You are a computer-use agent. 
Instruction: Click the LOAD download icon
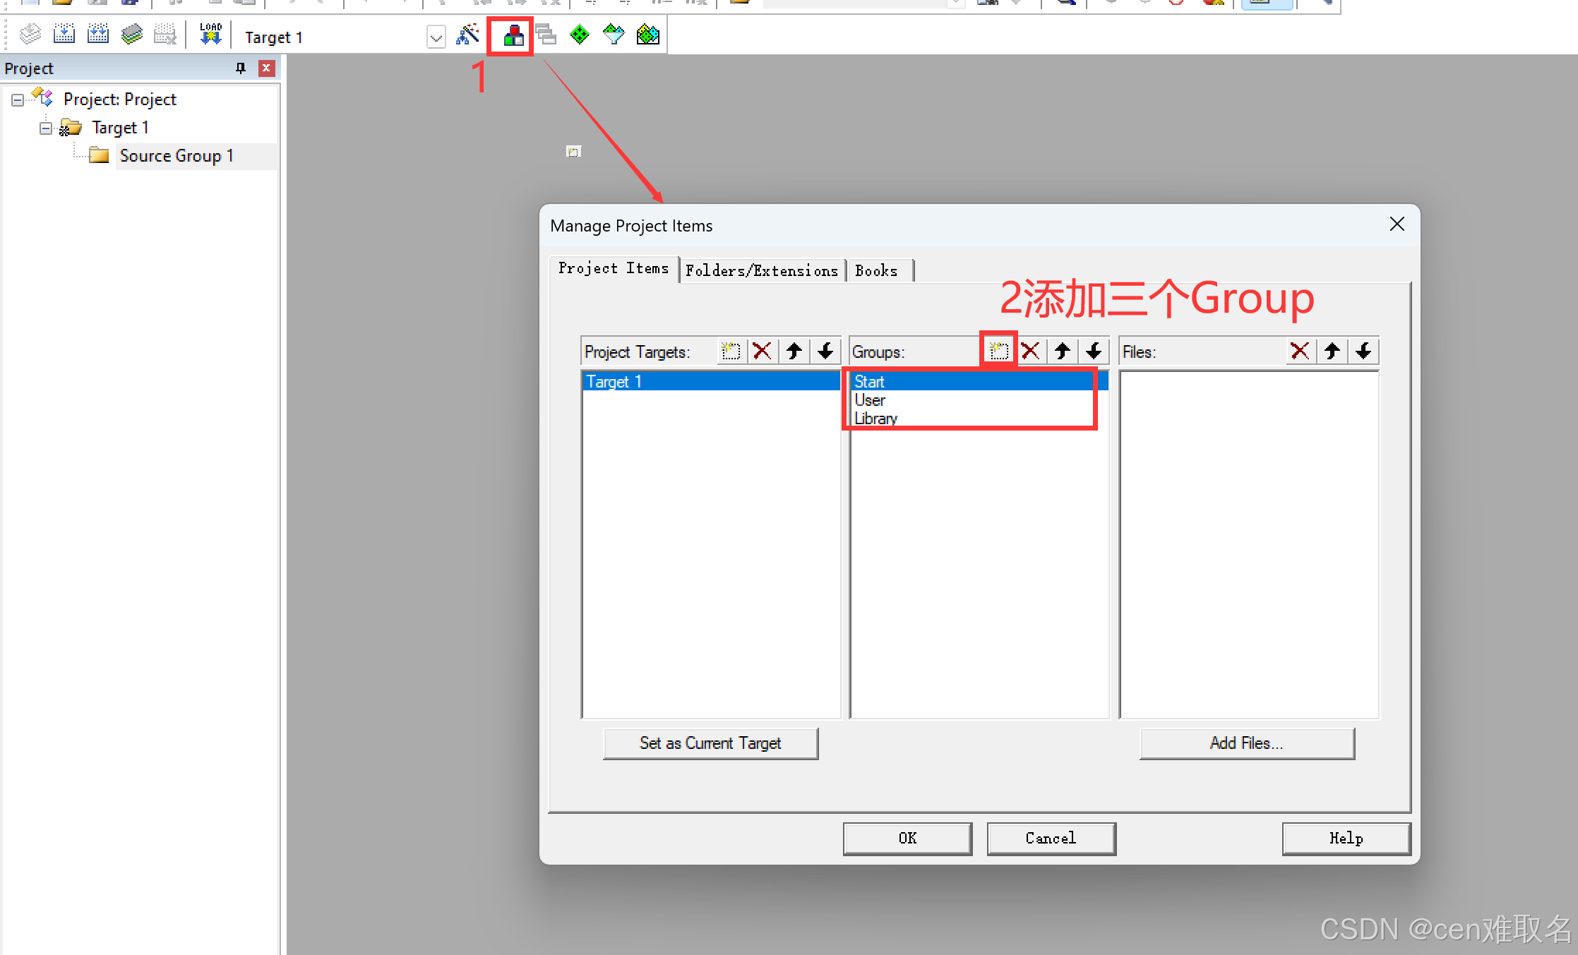coord(210,34)
